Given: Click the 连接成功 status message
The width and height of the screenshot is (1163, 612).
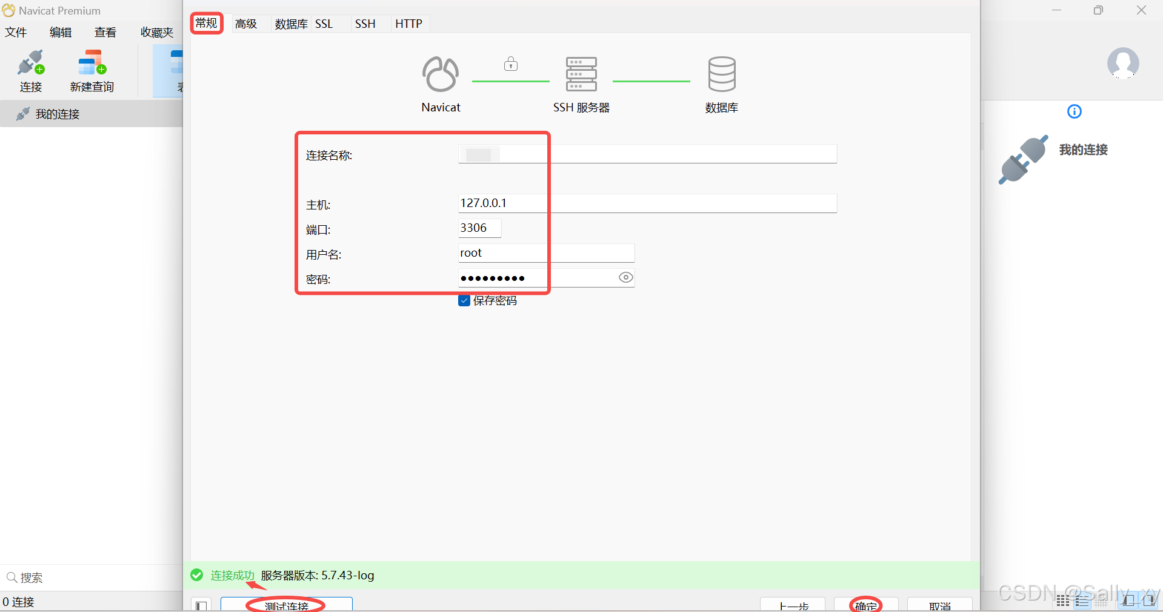Looking at the screenshot, I should [232, 575].
